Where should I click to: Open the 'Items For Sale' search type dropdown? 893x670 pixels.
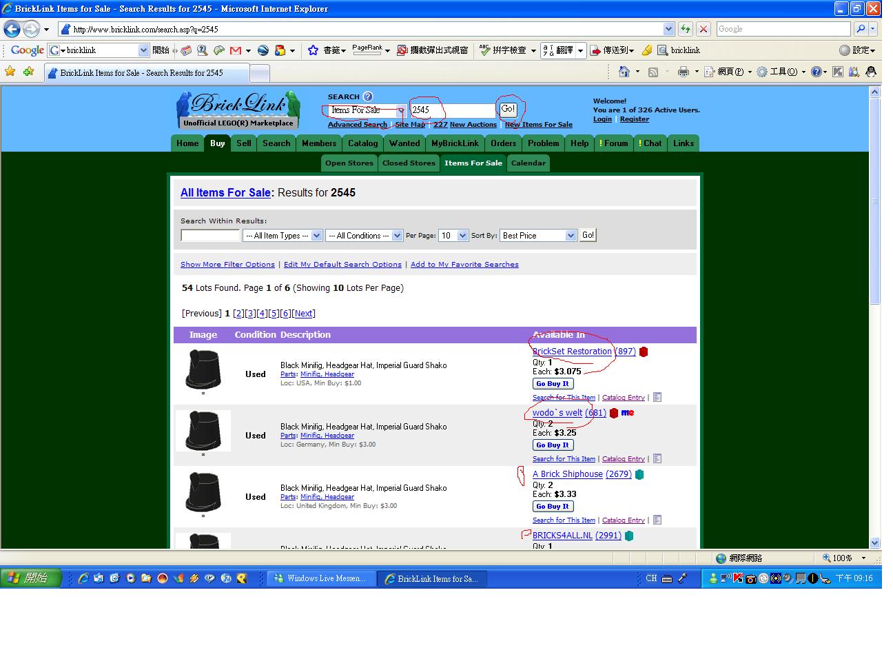point(401,110)
